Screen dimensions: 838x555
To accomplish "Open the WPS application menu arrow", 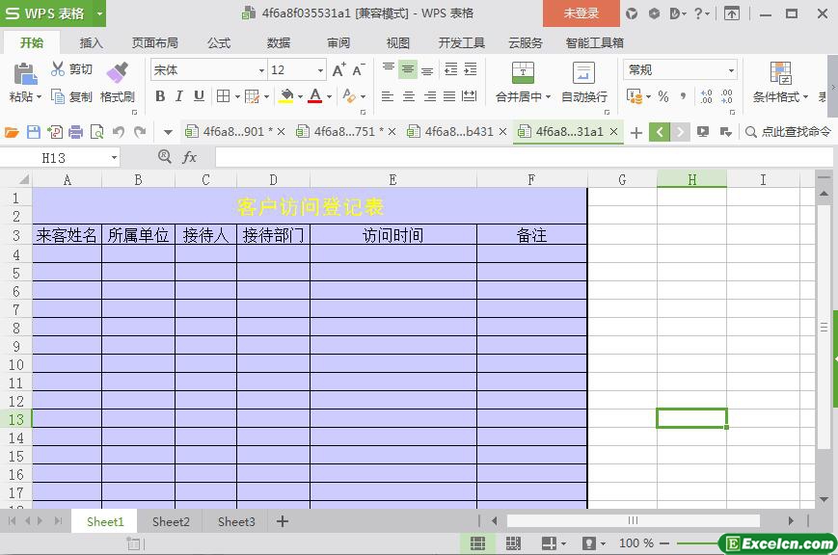I will tap(99, 13).
